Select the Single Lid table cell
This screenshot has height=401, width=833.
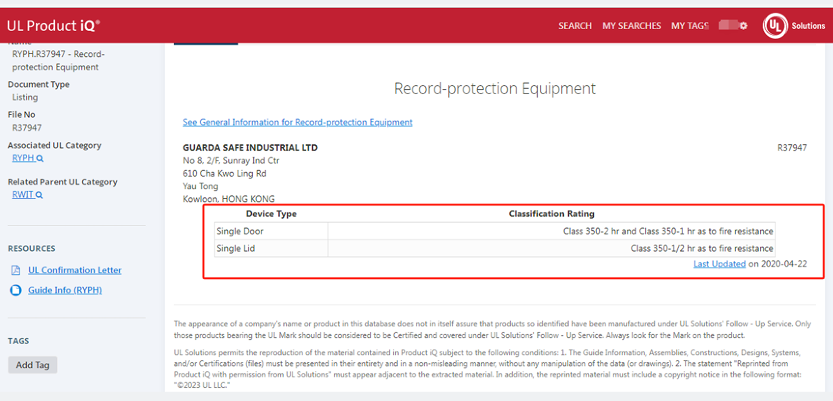point(271,248)
